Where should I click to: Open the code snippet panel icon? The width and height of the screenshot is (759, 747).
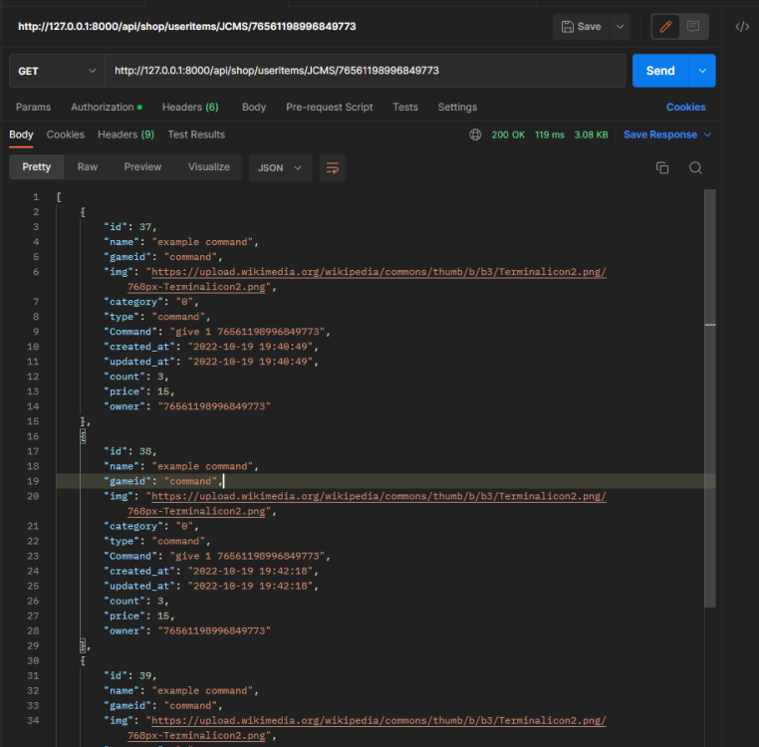click(742, 27)
